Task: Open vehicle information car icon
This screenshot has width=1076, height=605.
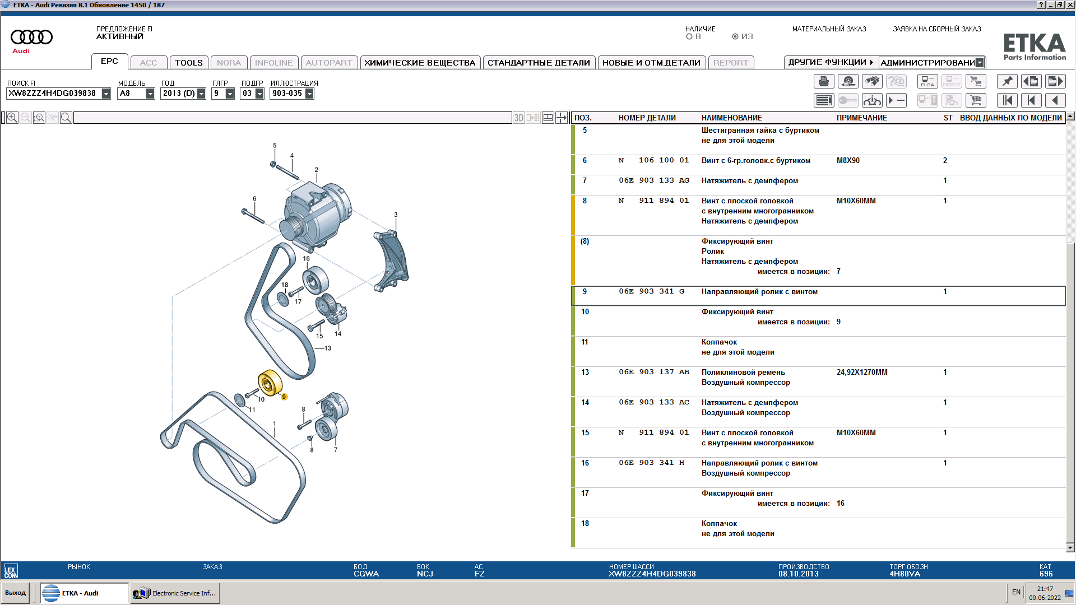Action: tap(871, 101)
